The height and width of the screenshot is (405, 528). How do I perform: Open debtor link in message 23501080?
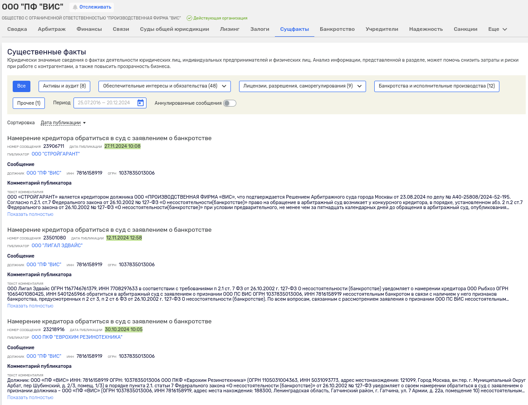click(x=44, y=264)
